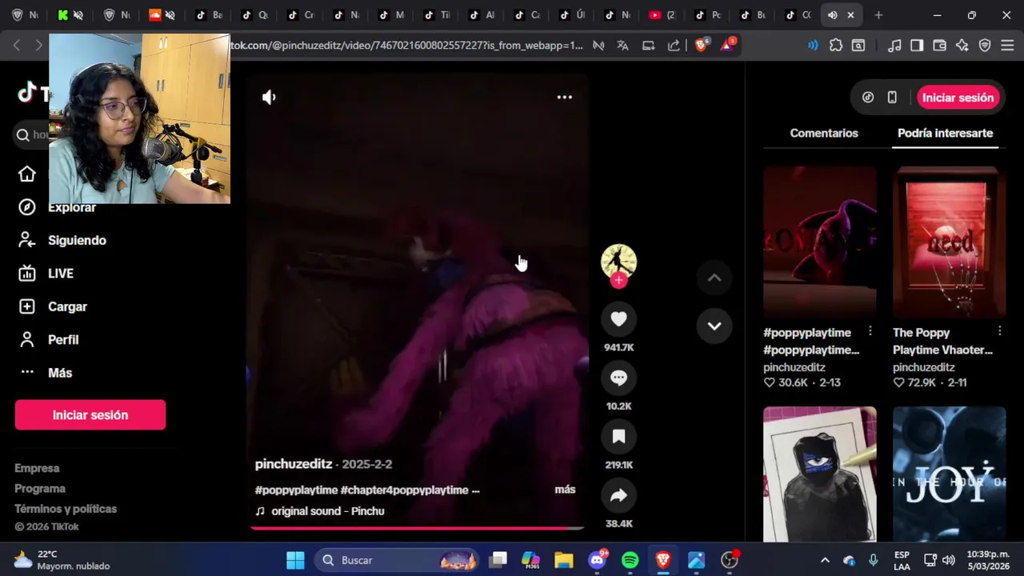Viewport: 1024px width, 576px height.
Task: Click the Home house icon in the sidebar
Action: coord(27,174)
